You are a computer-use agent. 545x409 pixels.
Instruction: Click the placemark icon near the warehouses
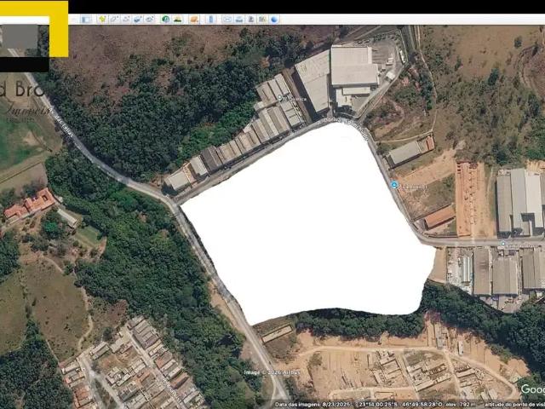click(x=280, y=98)
